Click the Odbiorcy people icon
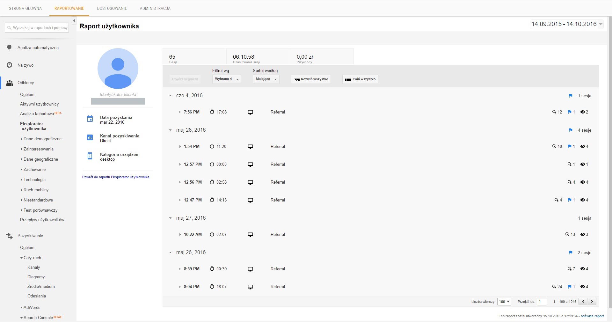Screen dimensions: 612x322 (x=10, y=83)
